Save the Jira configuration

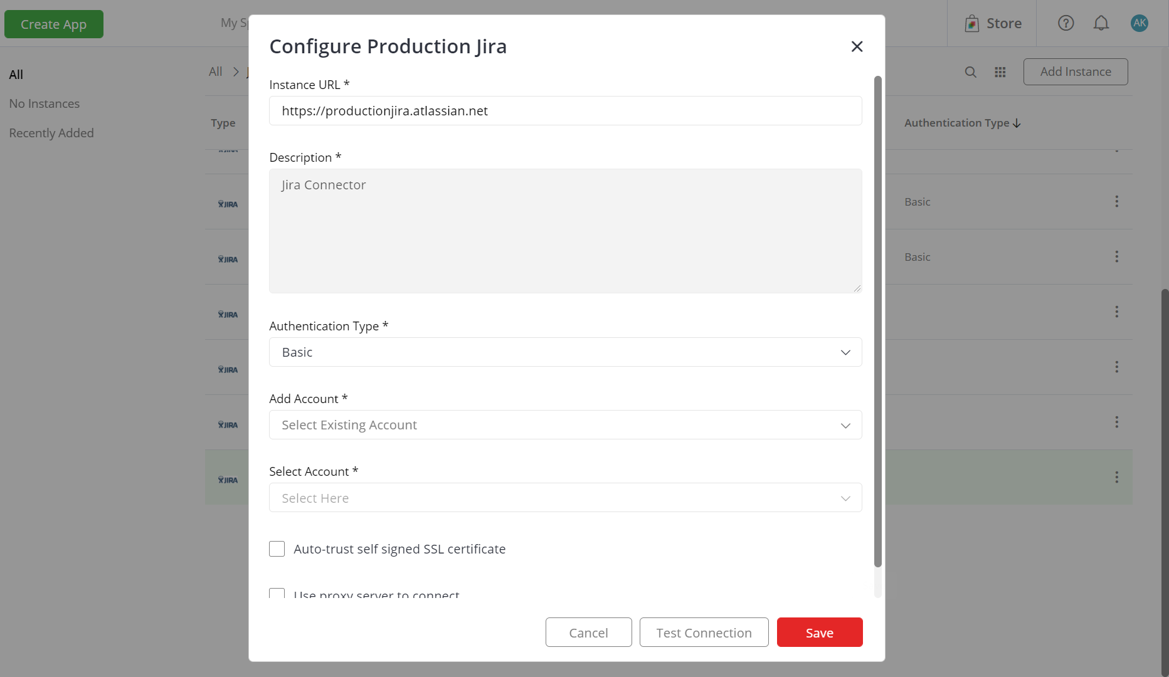820,632
